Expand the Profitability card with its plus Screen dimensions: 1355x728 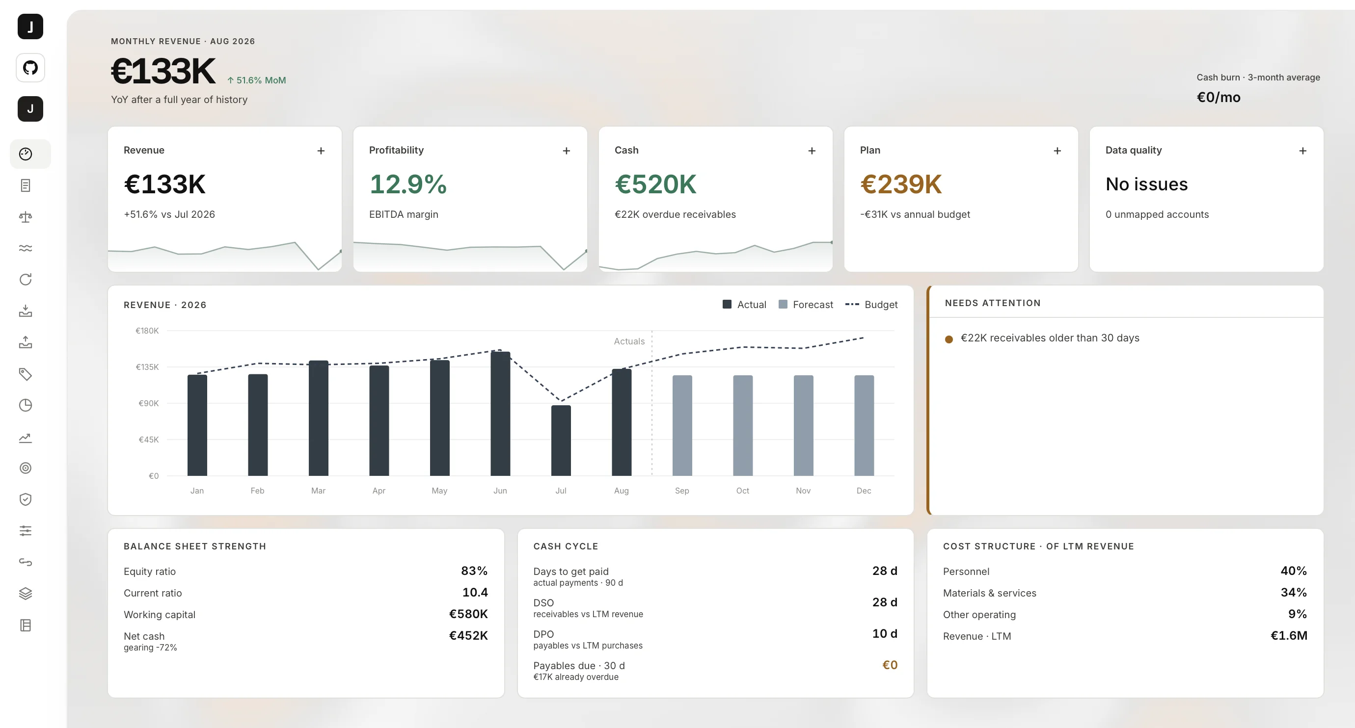pos(567,151)
